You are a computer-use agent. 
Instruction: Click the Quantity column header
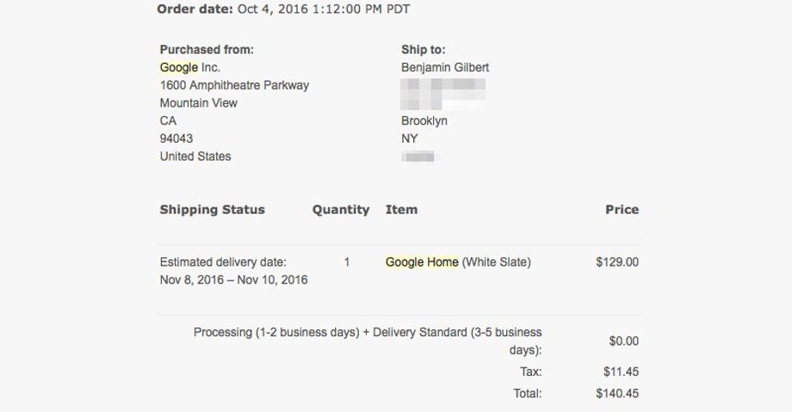point(341,210)
